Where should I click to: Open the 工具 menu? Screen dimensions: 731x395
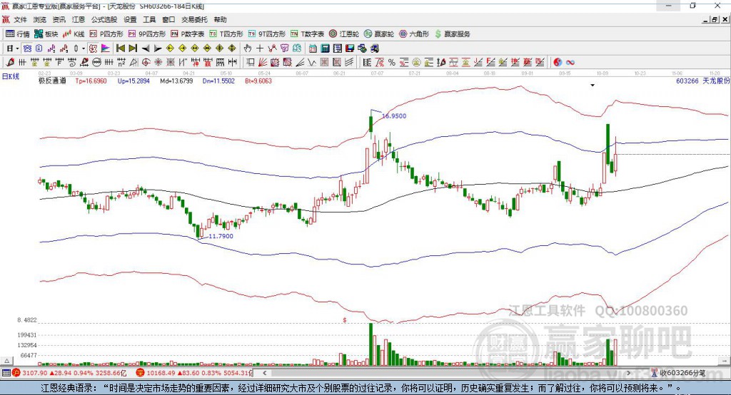coord(149,19)
